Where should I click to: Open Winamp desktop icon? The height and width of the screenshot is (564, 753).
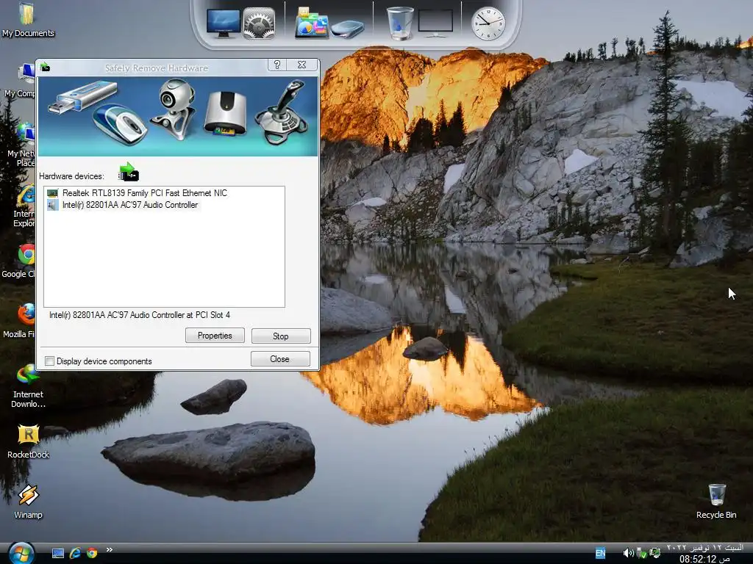pos(28,502)
